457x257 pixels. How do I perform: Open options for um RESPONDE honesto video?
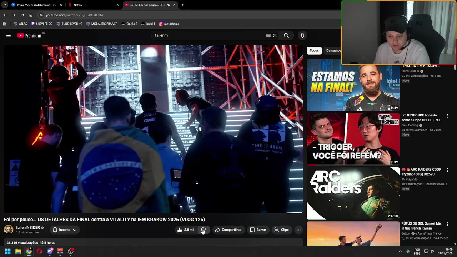pyautogui.click(x=447, y=116)
